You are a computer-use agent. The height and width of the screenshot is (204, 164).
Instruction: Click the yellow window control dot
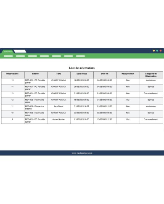coord(154,51)
